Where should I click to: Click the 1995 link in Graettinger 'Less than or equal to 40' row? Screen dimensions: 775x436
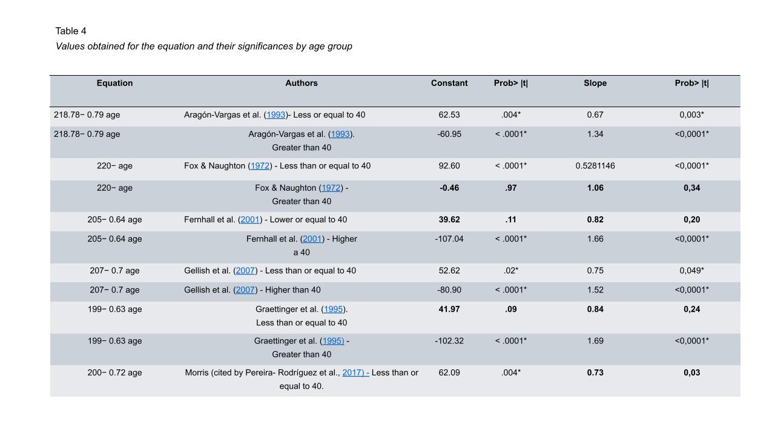click(x=334, y=309)
